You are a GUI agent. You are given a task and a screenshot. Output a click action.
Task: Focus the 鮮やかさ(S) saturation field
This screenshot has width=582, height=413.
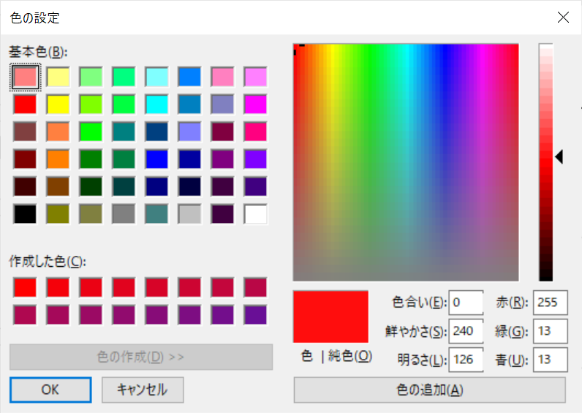(466, 331)
